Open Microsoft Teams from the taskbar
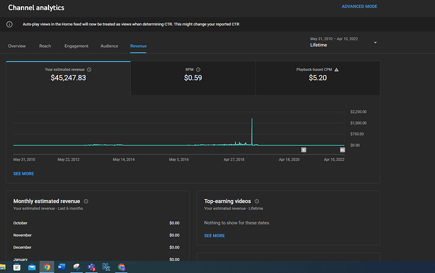435x273 pixels. (91, 267)
